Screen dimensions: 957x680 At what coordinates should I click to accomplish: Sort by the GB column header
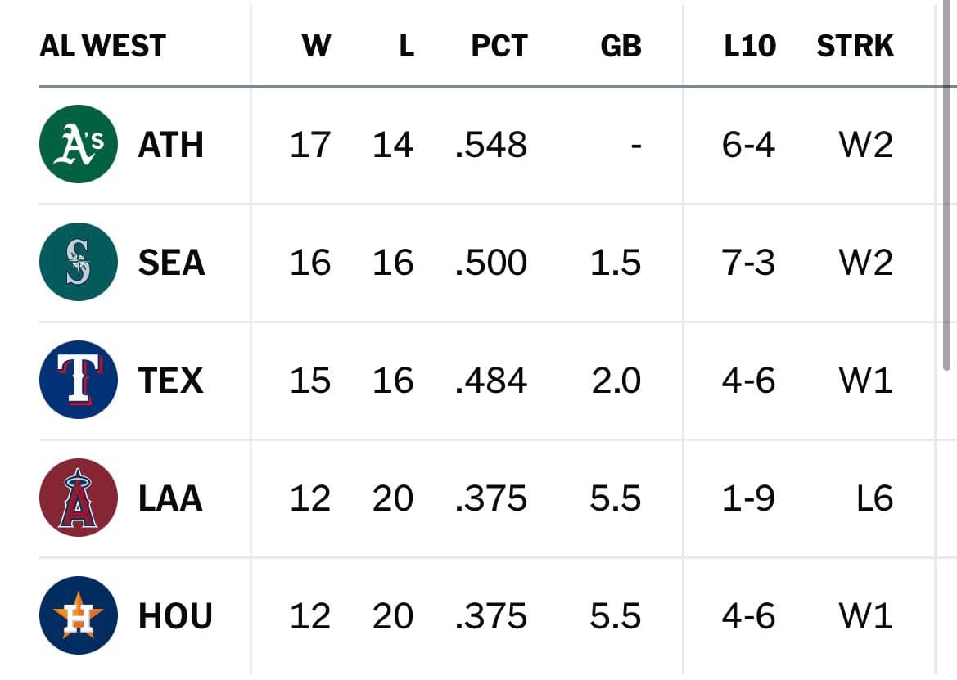tap(621, 46)
